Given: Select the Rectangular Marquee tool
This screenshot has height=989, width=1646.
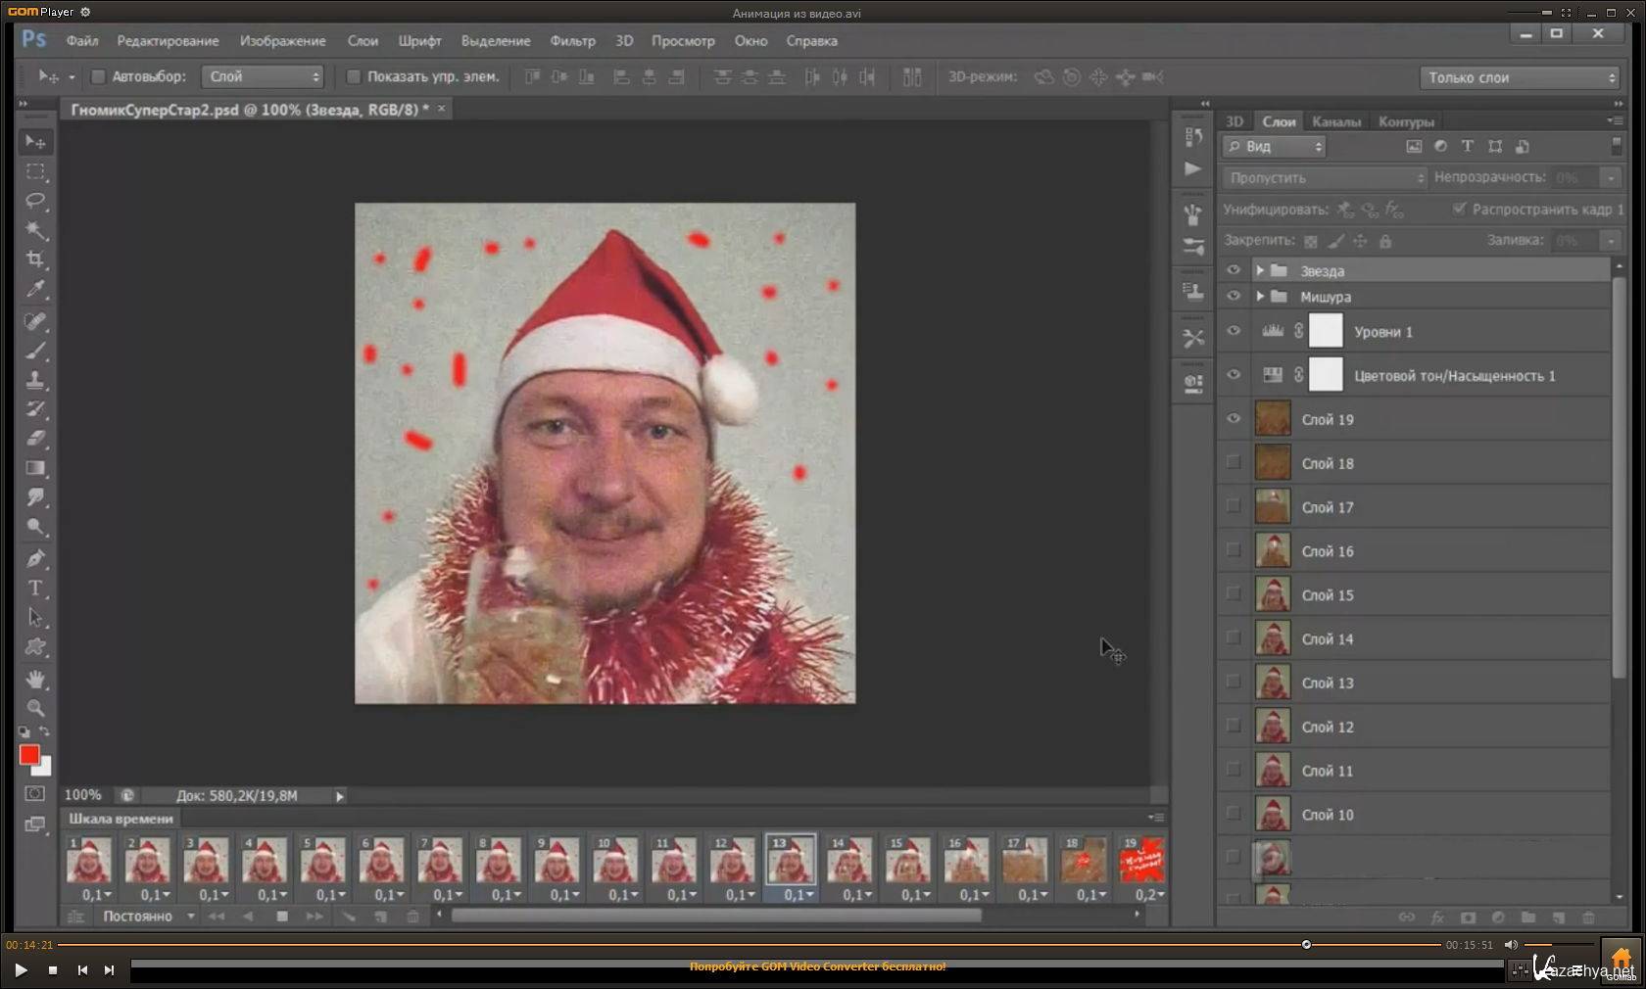Looking at the screenshot, I should point(36,171).
